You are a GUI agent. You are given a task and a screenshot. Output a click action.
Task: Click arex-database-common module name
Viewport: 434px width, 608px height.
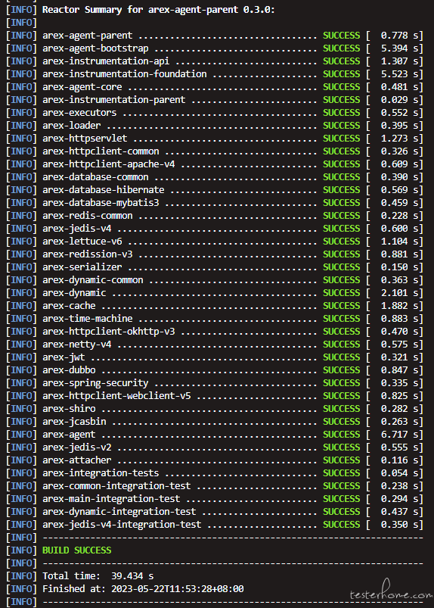pyautogui.click(x=95, y=177)
